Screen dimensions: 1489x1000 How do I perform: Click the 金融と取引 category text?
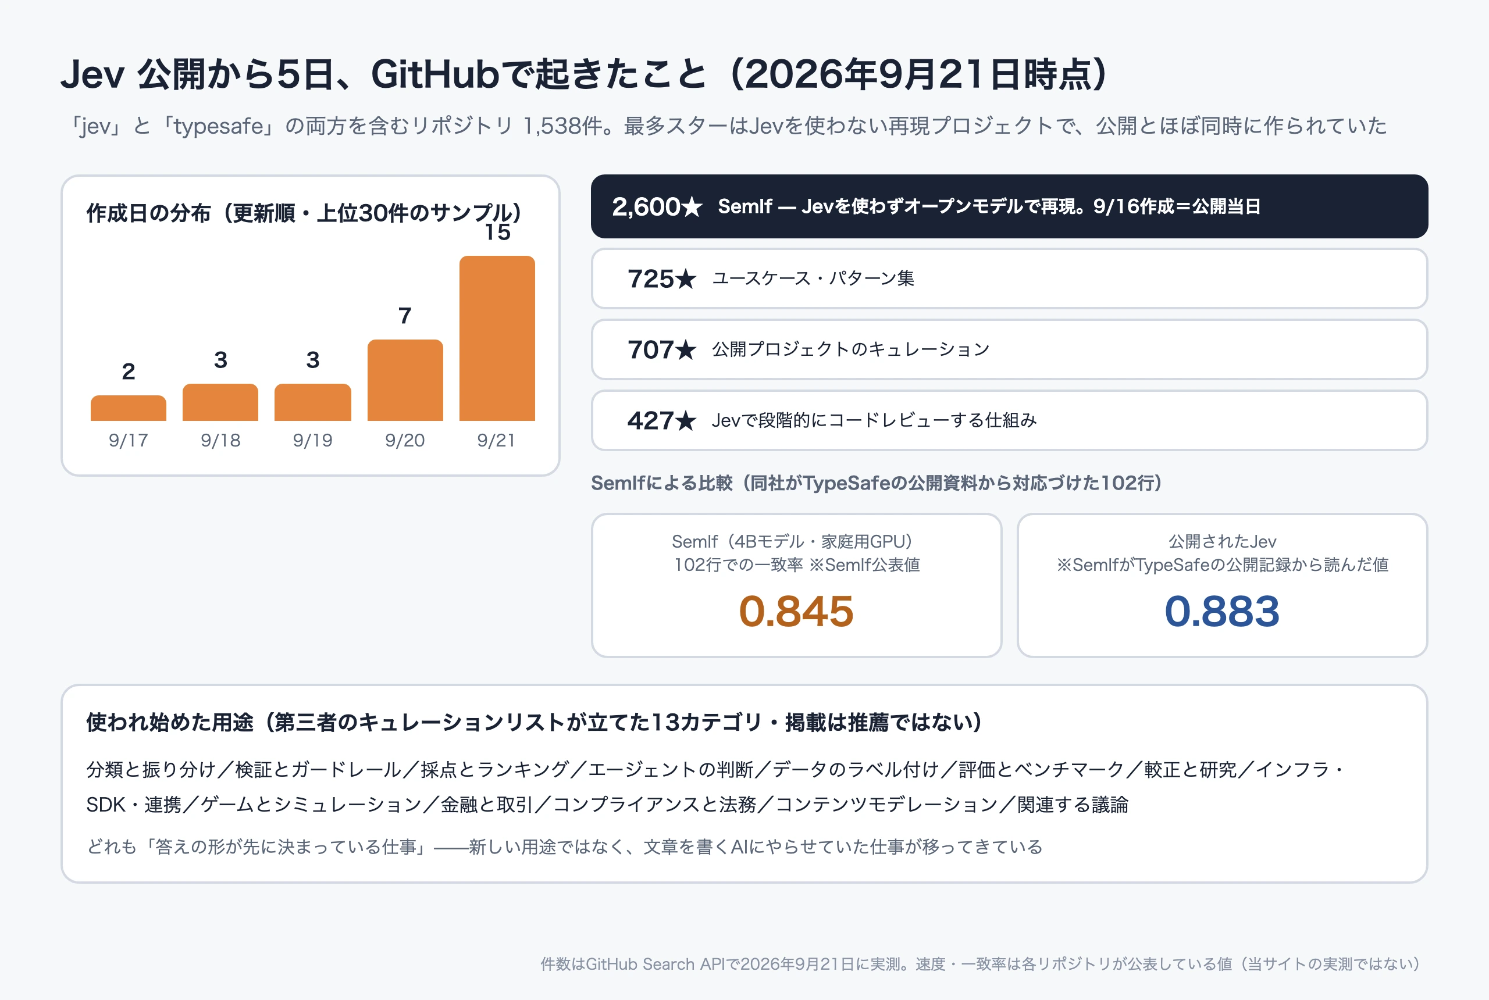tap(487, 805)
